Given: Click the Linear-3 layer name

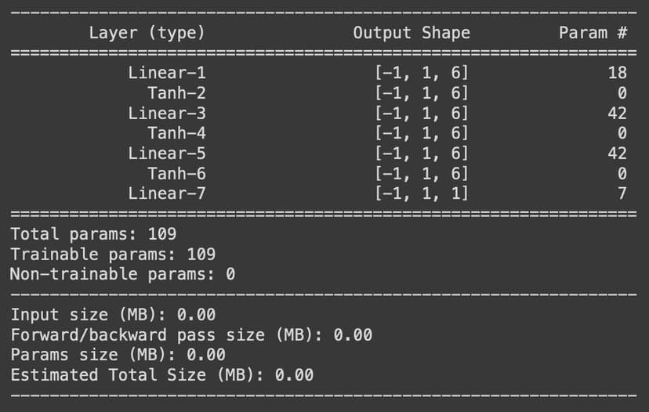Looking at the screenshot, I should [x=167, y=113].
